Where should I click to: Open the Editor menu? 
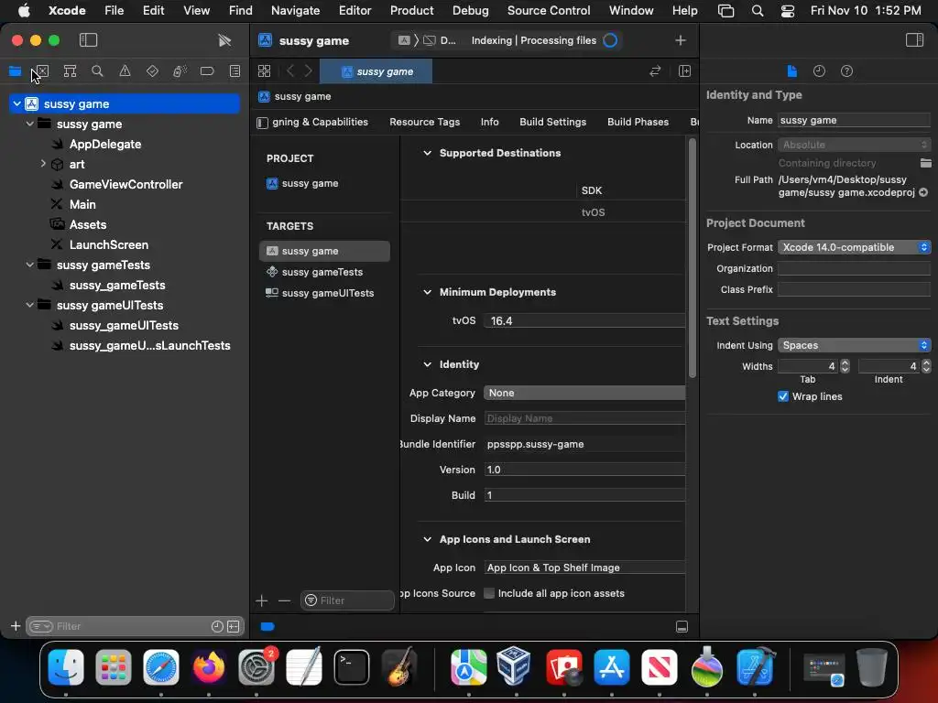tap(354, 10)
